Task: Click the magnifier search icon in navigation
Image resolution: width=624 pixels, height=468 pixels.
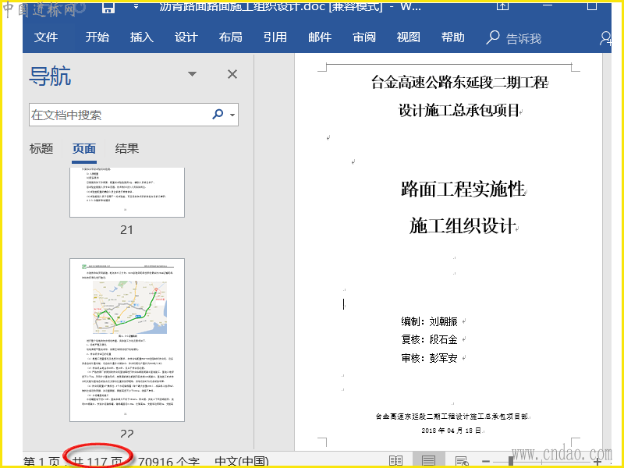Action: (x=218, y=114)
